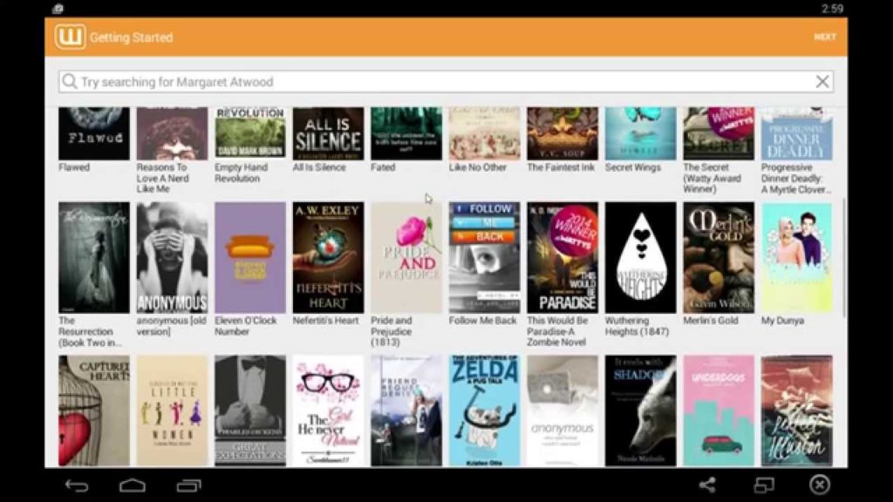Select the Merlin's Gold cover
The height and width of the screenshot is (502, 893).
pos(719,257)
